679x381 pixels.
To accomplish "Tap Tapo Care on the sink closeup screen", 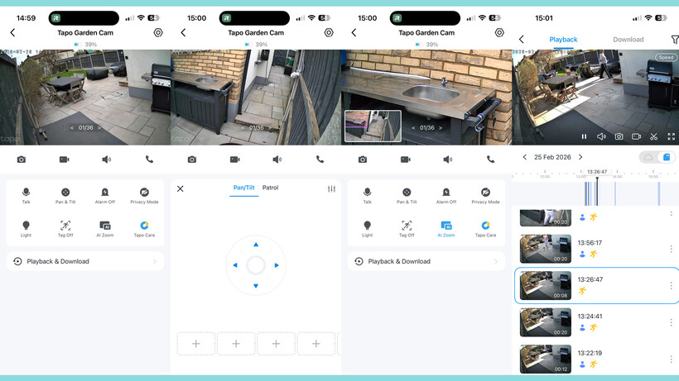I will tap(485, 228).
